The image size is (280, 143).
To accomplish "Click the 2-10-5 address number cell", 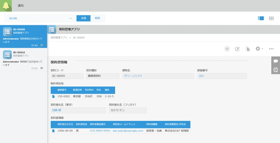I will (109, 96).
